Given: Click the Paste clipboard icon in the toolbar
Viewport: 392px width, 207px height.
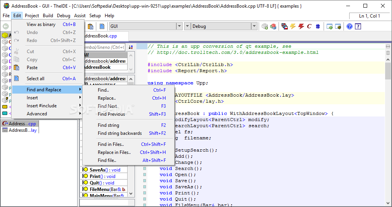Looking at the screenshot, I should tap(91, 26).
